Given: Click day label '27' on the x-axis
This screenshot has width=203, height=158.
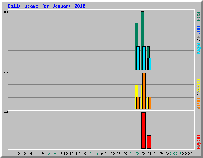Looking at the screenshot, I should 167,154.
